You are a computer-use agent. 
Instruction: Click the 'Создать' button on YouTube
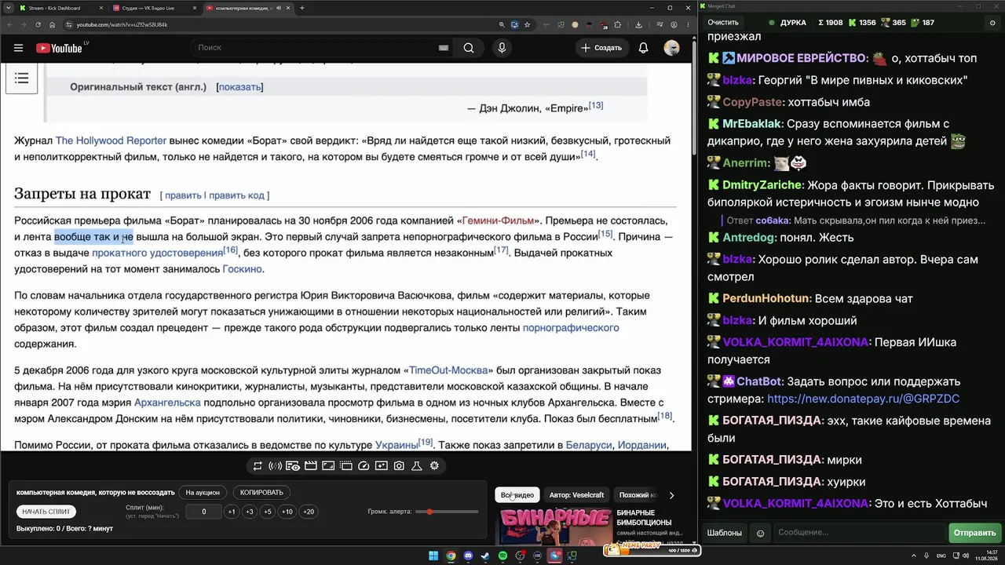tap(601, 48)
